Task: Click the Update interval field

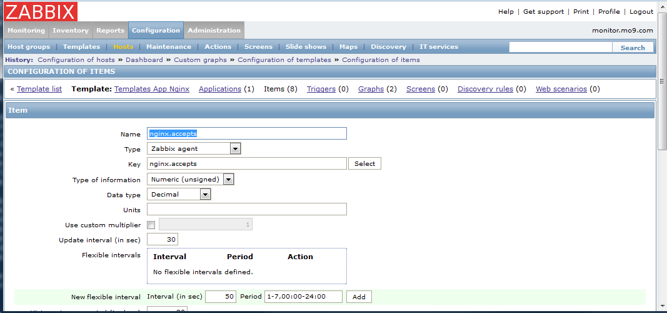Action: click(162, 239)
